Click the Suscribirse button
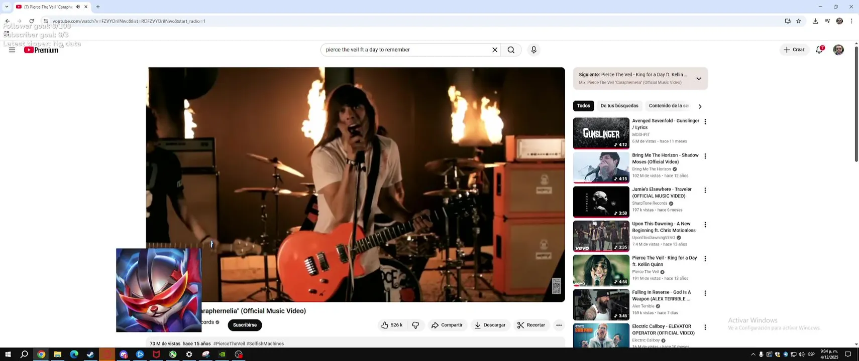This screenshot has width=859, height=361. (x=245, y=325)
